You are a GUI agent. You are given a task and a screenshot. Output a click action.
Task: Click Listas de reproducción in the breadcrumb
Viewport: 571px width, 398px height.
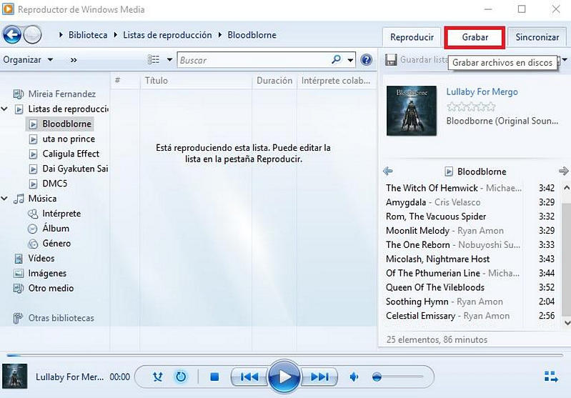[x=167, y=35]
